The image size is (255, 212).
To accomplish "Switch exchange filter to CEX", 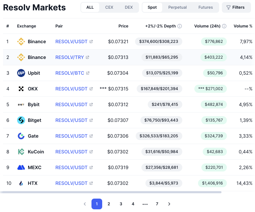I will (109, 7).
